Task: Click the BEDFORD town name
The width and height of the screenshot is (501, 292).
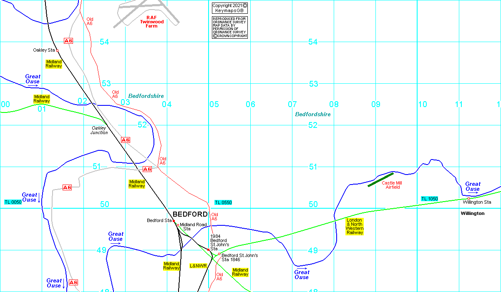Action: click(x=190, y=214)
